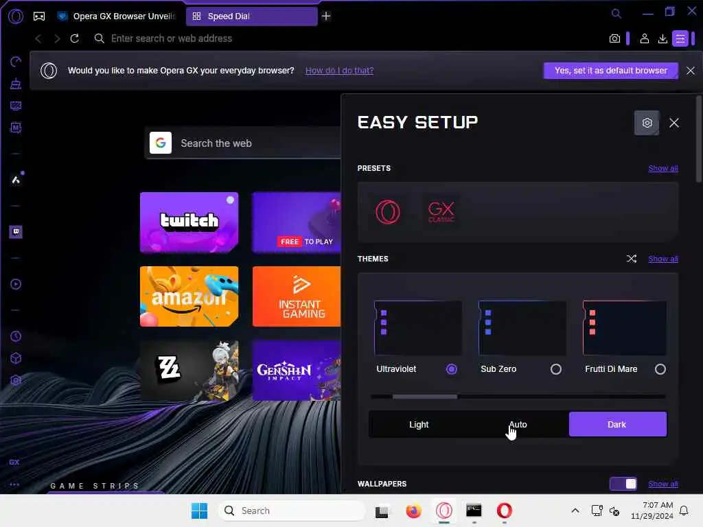Toggle the Easy Setup toolbar button
Image resolution: width=703 pixels, height=527 pixels.
(680, 38)
